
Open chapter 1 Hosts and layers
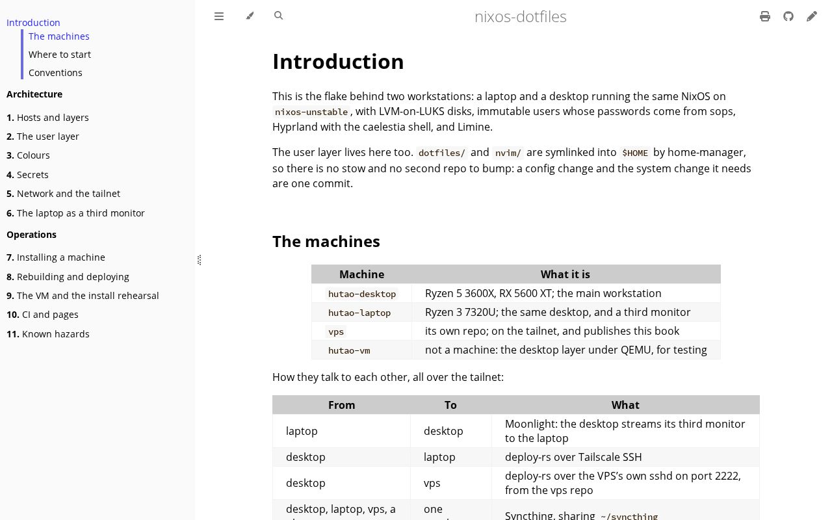47,118
